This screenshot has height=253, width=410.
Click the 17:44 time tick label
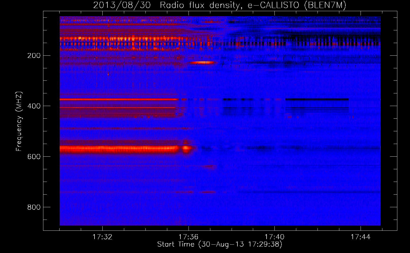(x=360, y=237)
